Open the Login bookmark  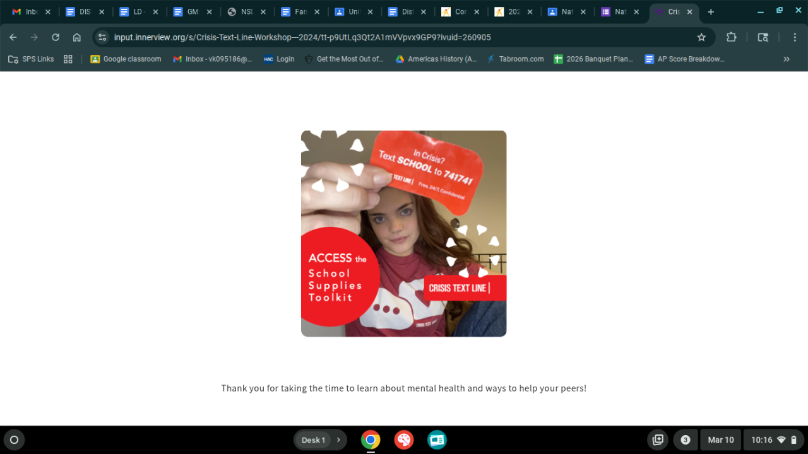(279, 59)
